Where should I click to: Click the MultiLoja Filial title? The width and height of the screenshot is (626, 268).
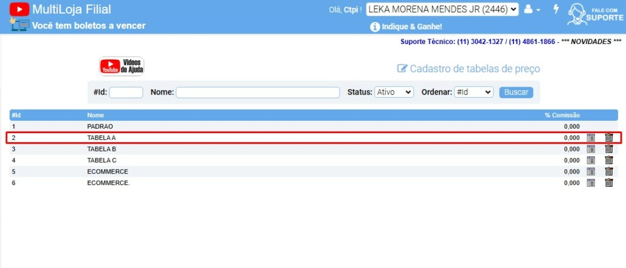click(72, 9)
